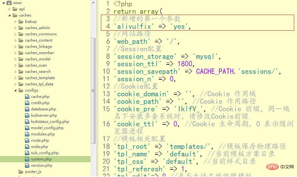Click the sidebar scrollbar up arrow

(93, 3)
